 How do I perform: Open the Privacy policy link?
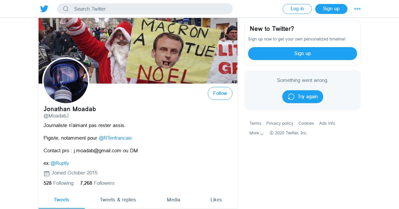click(x=280, y=123)
